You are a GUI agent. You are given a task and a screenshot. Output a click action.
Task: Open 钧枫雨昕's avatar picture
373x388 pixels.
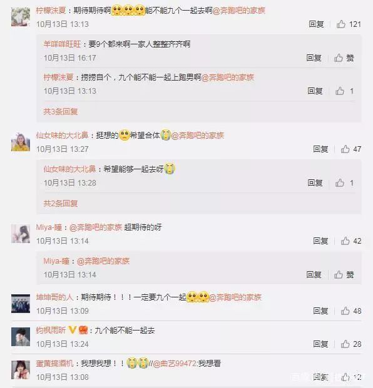pos(21,337)
